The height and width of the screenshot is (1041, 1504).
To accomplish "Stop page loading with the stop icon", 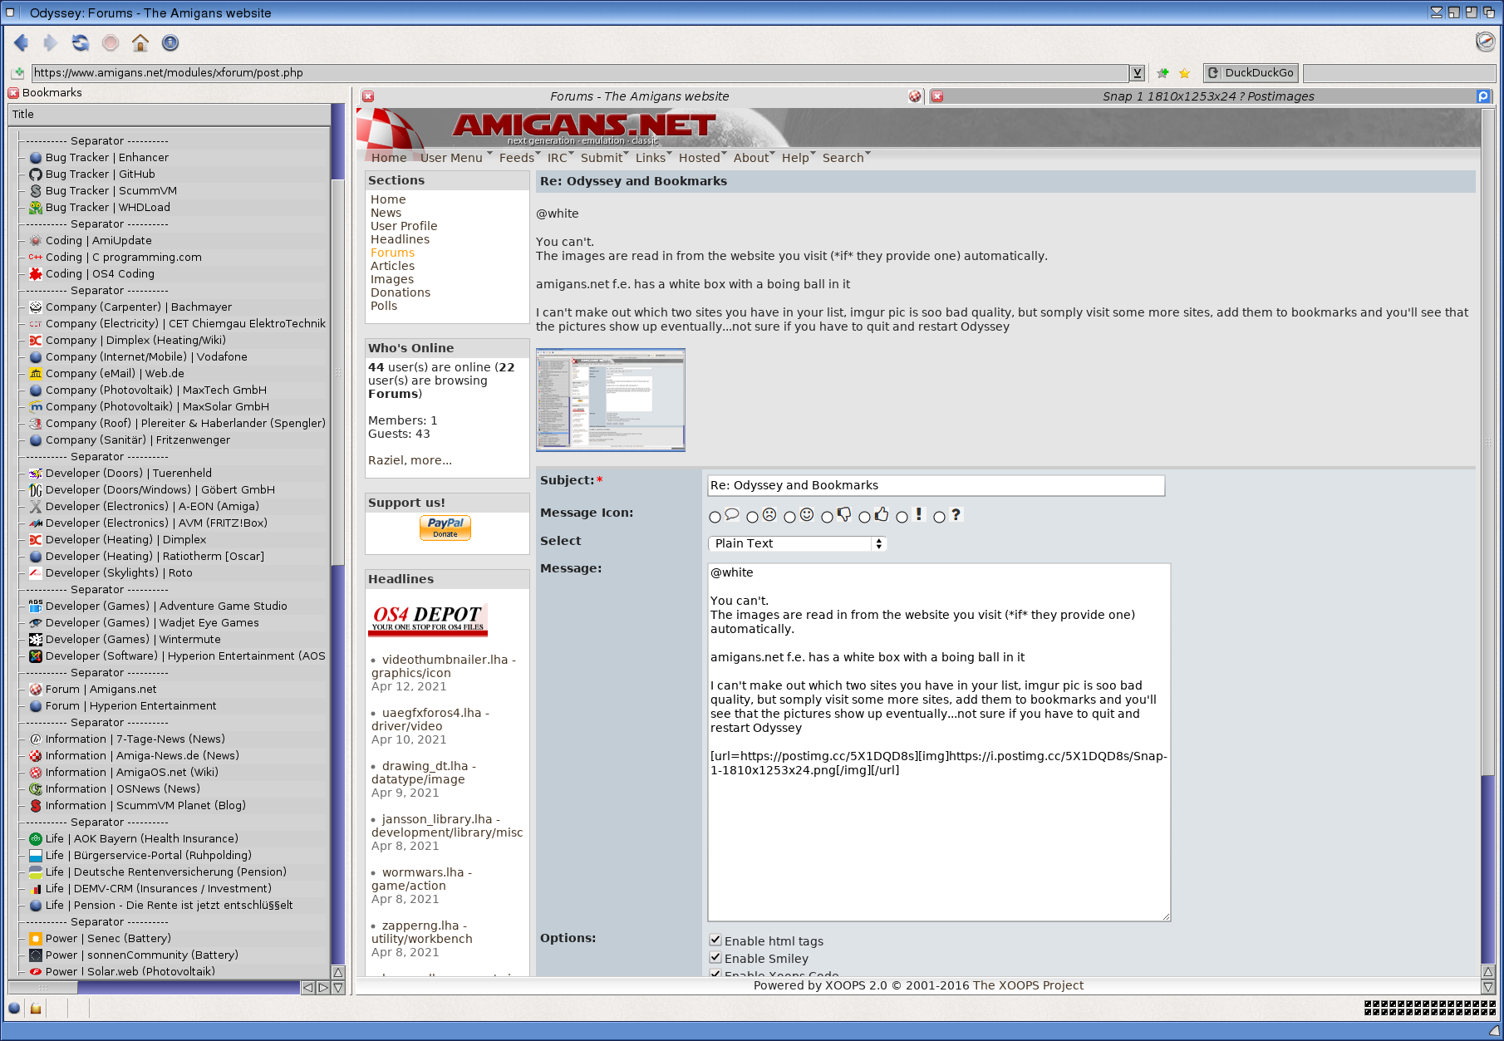I will point(111,42).
